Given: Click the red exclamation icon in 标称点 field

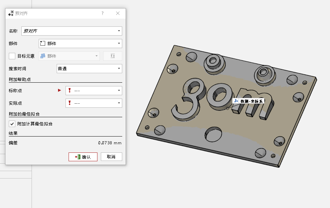Looking at the screenshot, I should pos(70,90).
